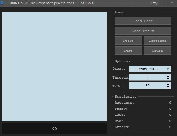Minimize the RublKlub window
The width and height of the screenshot is (177, 136).
[x=163, y=3]
